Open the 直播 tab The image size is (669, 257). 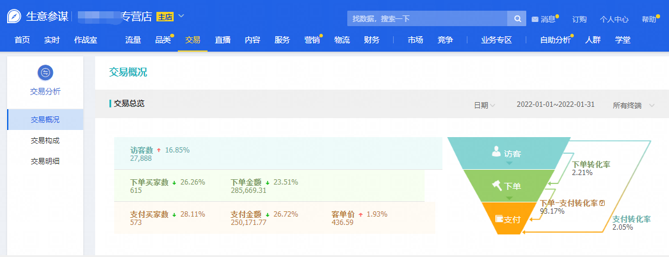[x=223, y=40]
